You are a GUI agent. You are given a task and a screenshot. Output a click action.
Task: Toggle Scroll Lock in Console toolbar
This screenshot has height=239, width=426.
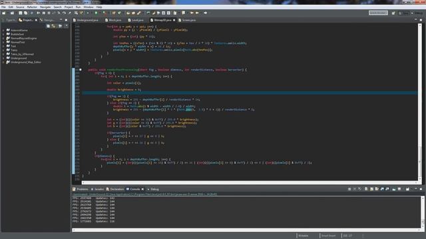click(x=371, y=189)
